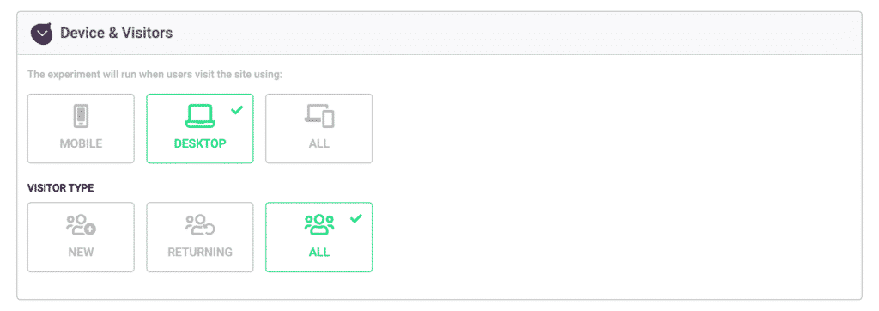879x311 pixels.
Task: Click the empty header bar area
Action: click(x=516, y=34)
